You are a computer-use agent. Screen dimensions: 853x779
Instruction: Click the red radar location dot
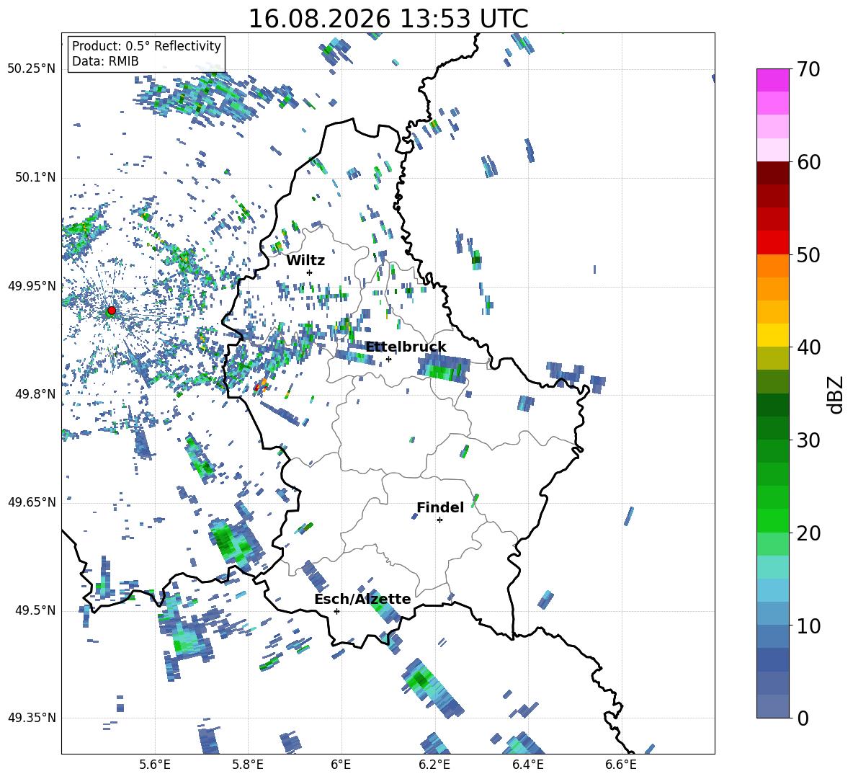112,311
